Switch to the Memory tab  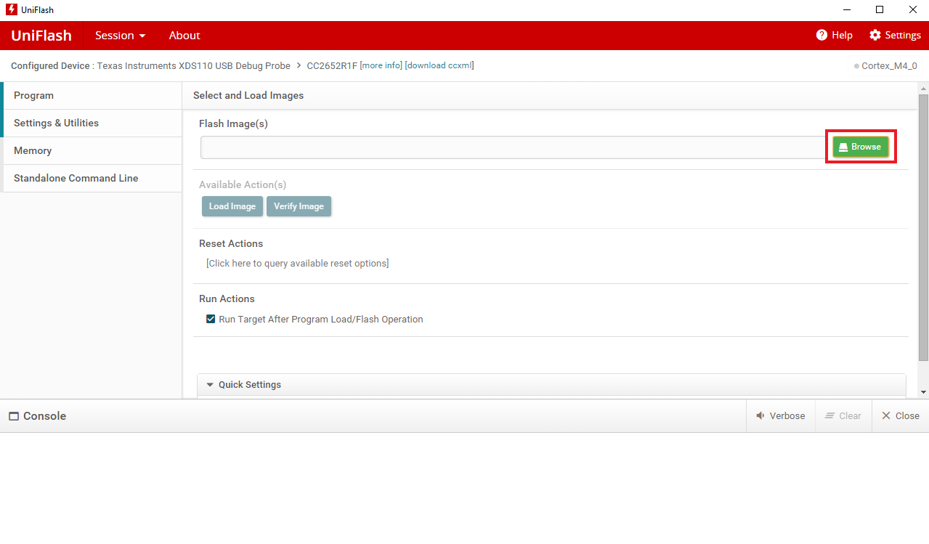point(33,150)
